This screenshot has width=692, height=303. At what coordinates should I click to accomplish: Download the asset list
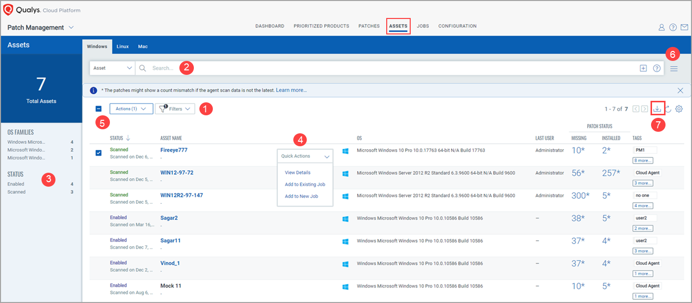point(658,108)
